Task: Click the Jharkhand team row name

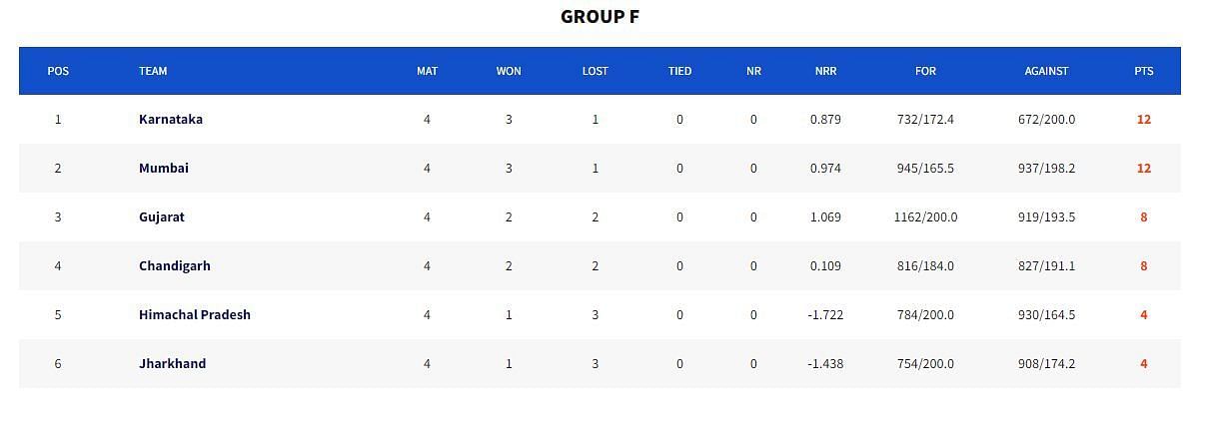Action: tap(172, 363)
